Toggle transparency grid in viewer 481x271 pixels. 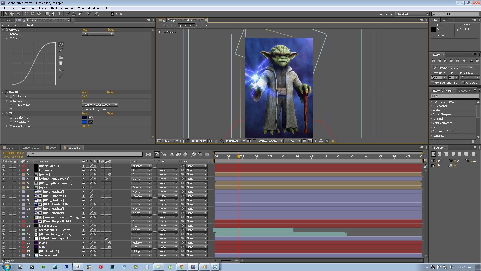pyautogui.click(x=254, y=141)
